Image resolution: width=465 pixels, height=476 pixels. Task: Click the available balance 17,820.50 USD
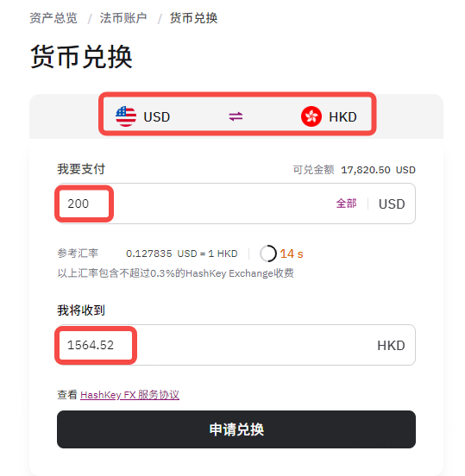click(378, 170)
